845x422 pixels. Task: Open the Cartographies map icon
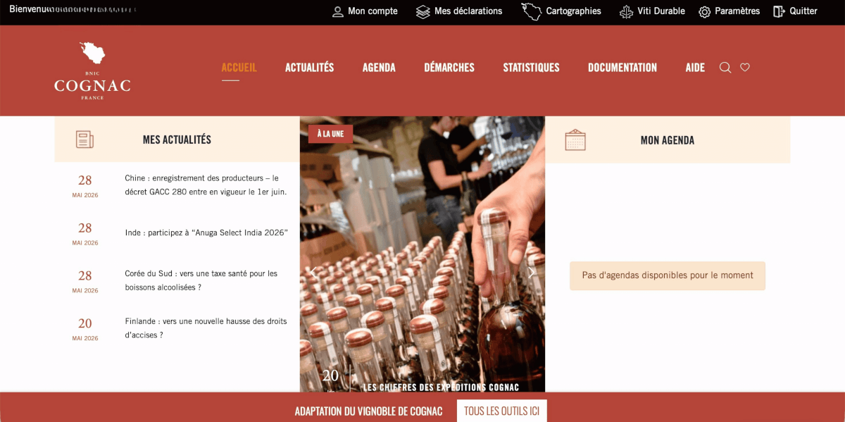[x=532, y=11]
